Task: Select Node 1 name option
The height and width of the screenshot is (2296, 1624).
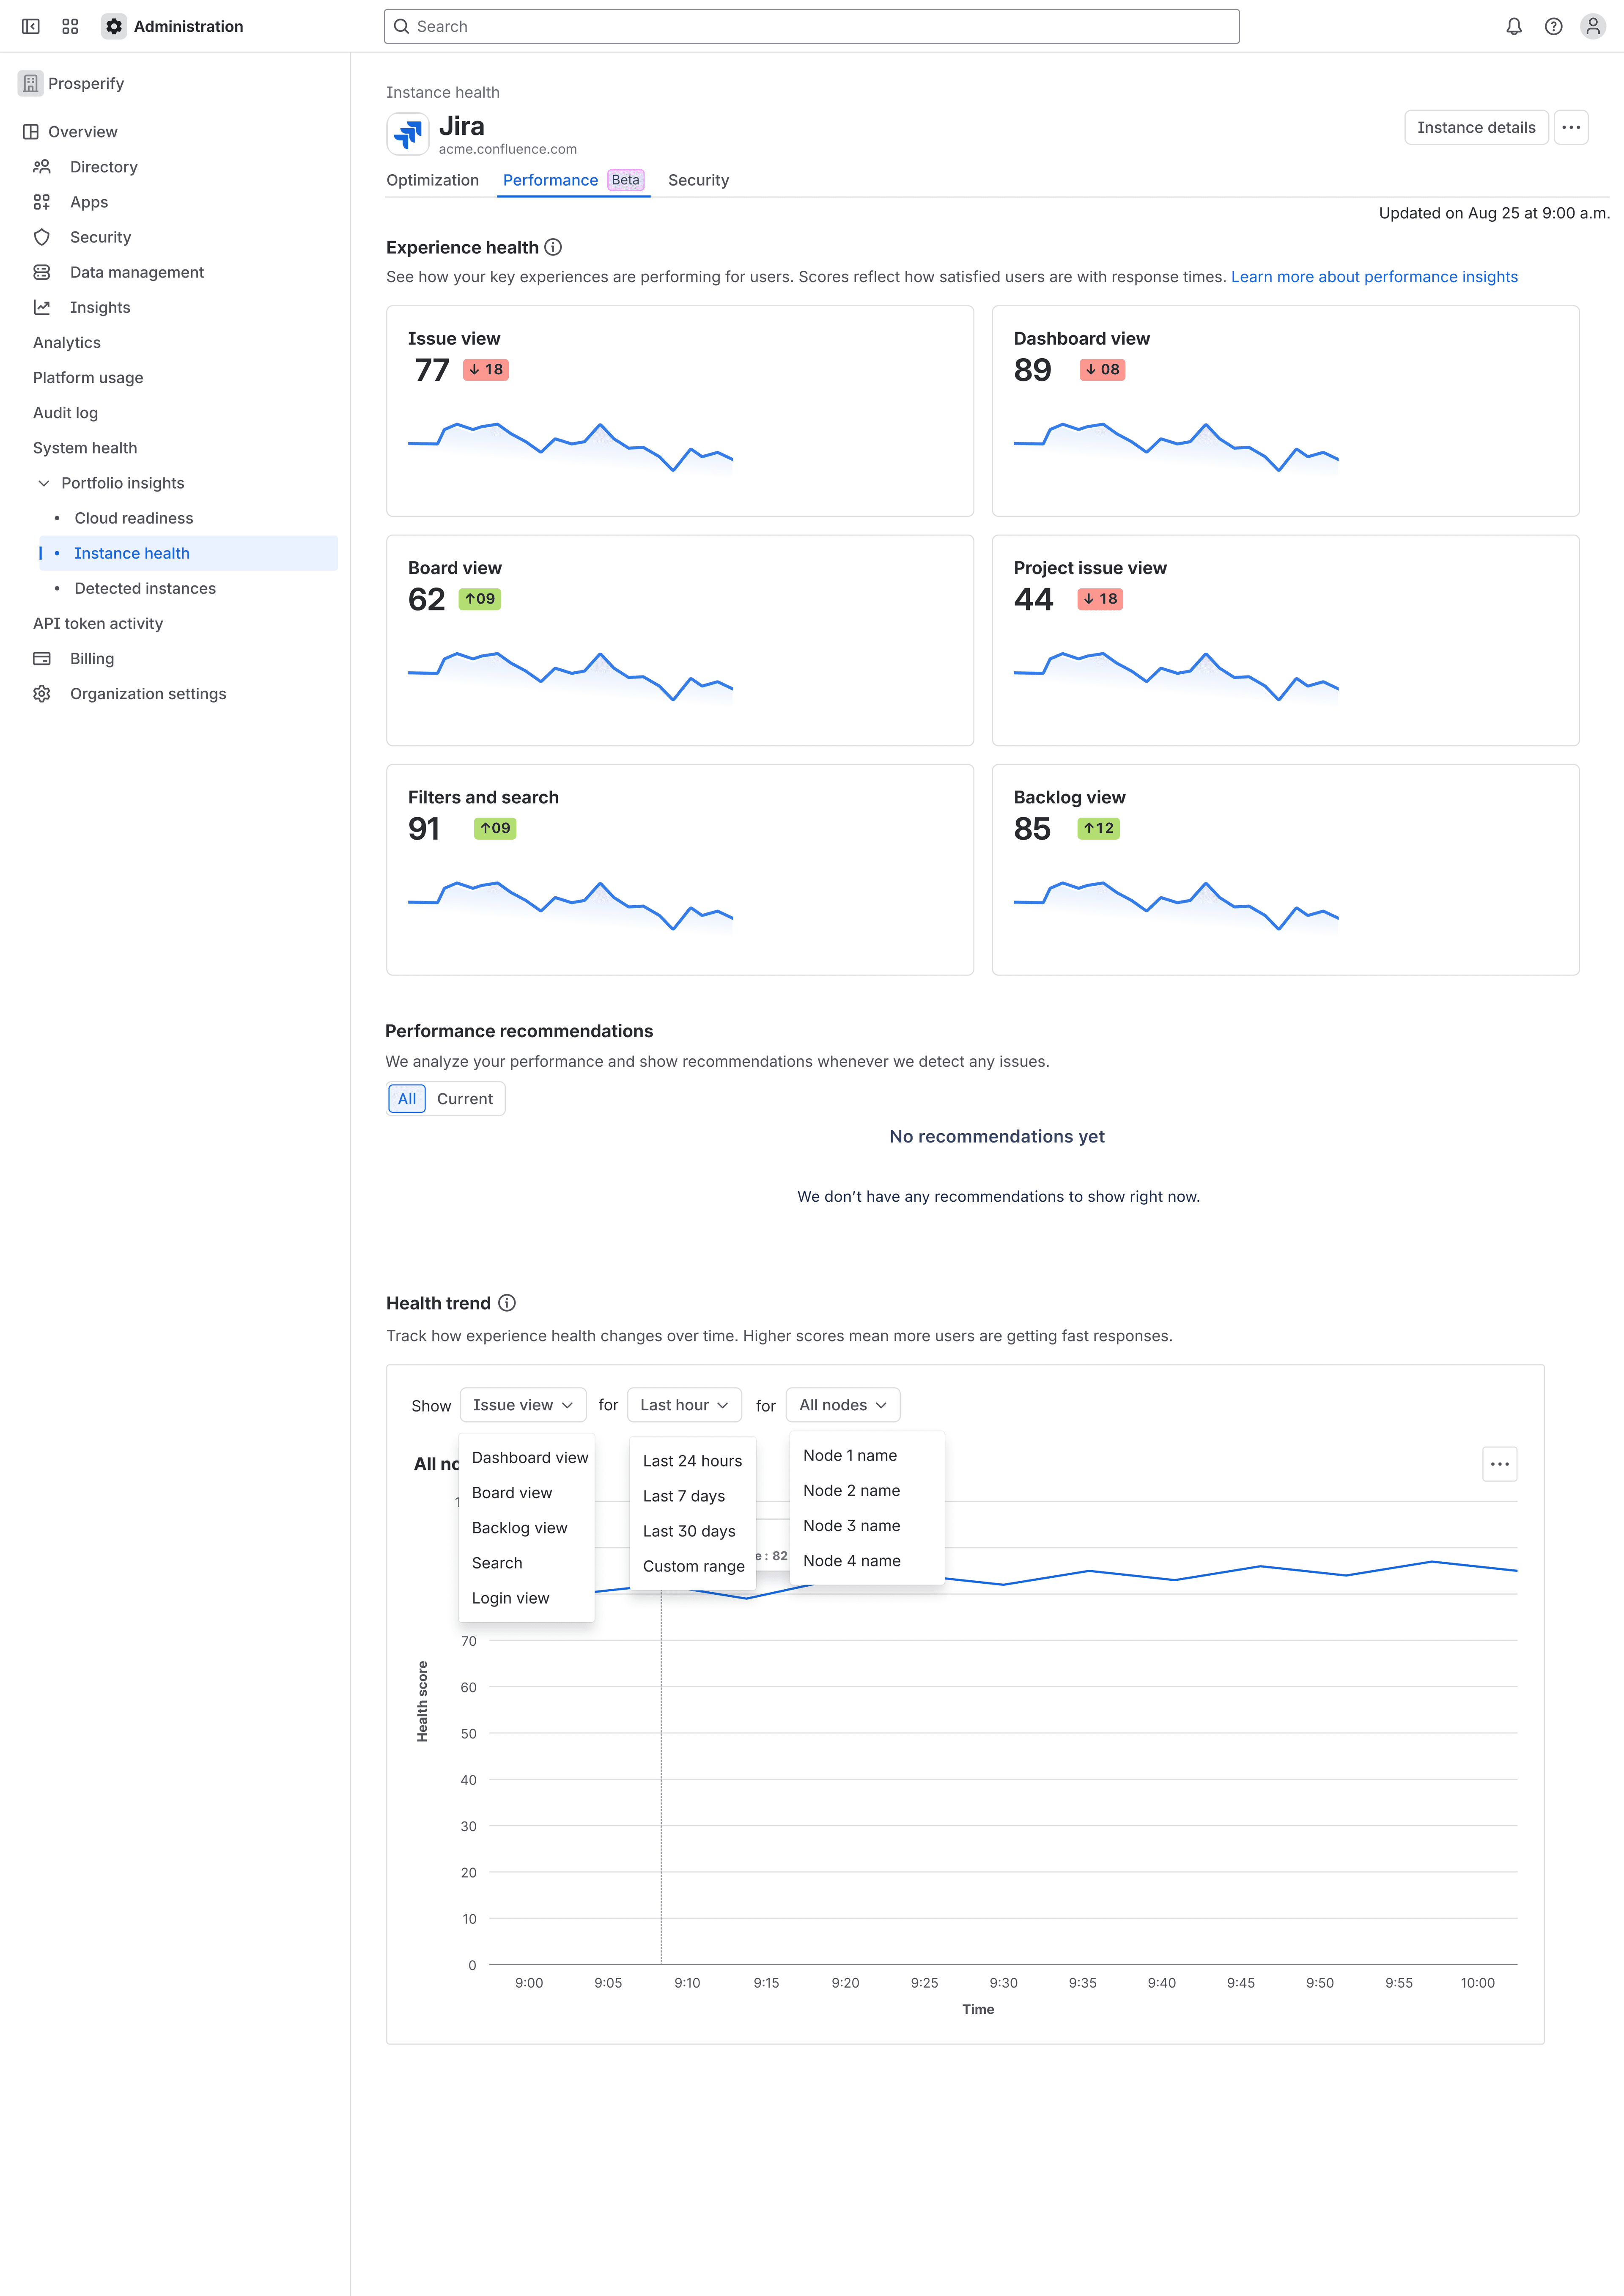Action: (867, 1456)
